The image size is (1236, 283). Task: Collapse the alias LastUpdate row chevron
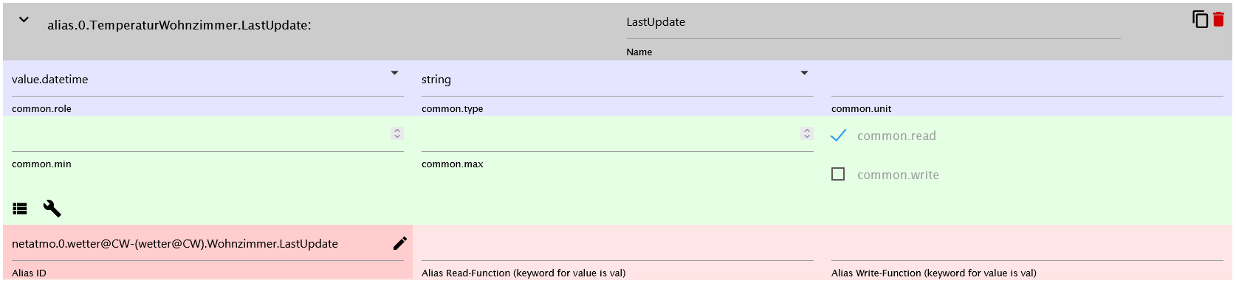click(24, 20)
